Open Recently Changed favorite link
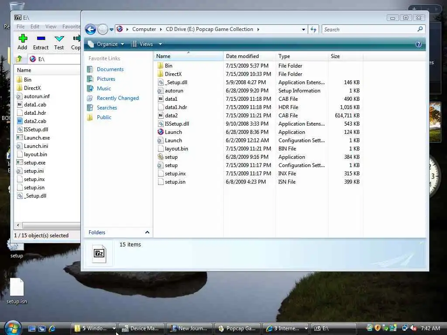This screenshot has height=335, width=447. (118, 98)
